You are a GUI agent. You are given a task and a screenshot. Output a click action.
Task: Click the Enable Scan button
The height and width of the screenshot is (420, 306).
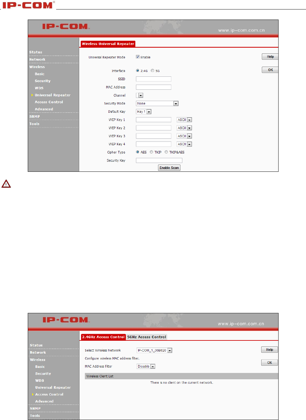tap(169, 168)
